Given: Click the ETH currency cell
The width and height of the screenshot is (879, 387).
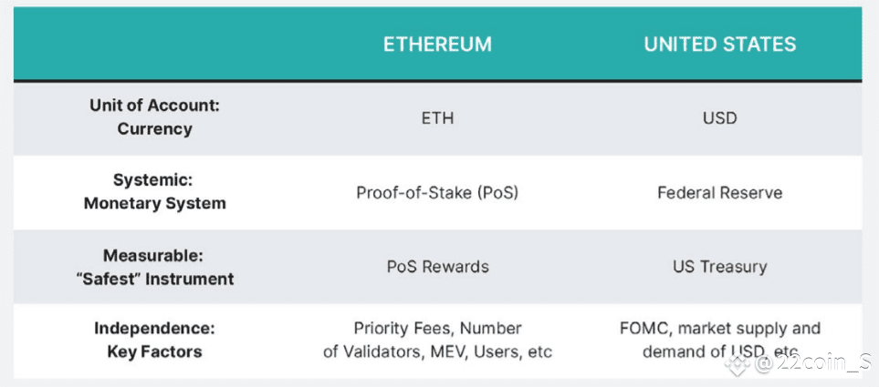Looking at the screenshot, I should (x=437, y=118).
